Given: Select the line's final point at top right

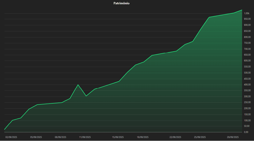Looking at the screenshot, I should click(x=242, y=10).
